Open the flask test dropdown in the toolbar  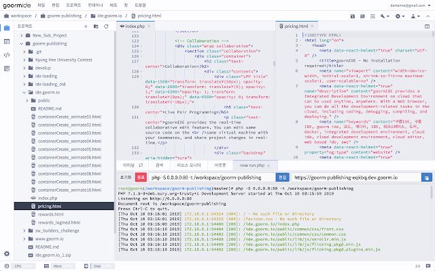pyautogui.click(x=415, y=16)
